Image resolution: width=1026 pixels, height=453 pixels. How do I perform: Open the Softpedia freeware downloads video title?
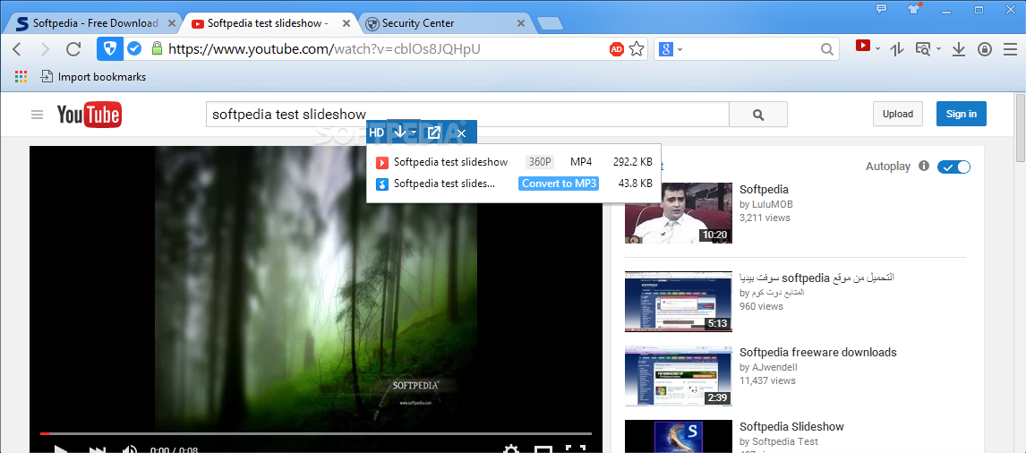pyautogui.click(x=818, y=352)
